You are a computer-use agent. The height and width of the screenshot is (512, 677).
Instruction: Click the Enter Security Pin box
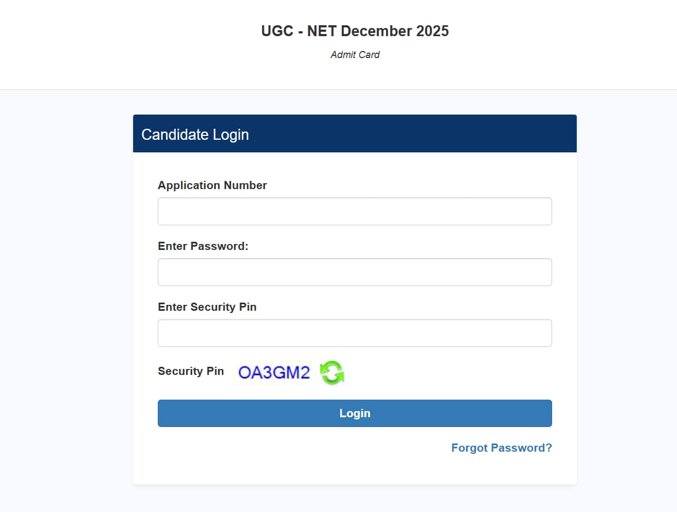coord(354,333)
